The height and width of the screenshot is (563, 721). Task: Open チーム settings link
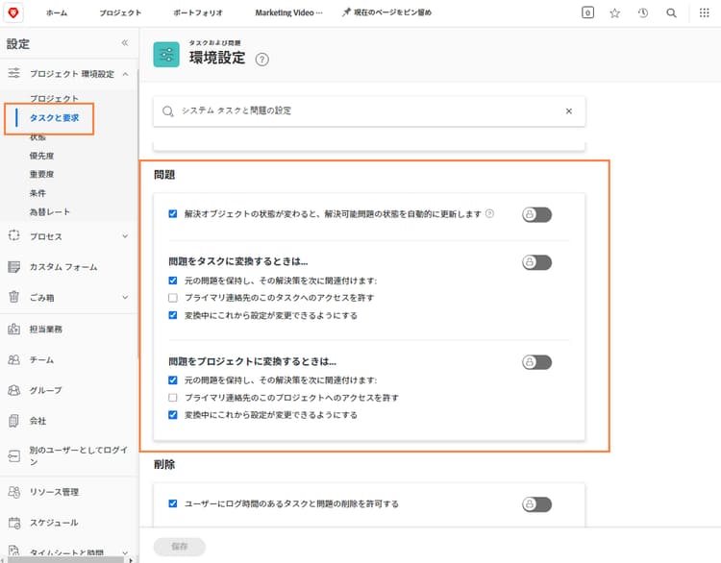pyautogui.click(x=42, y=360)
